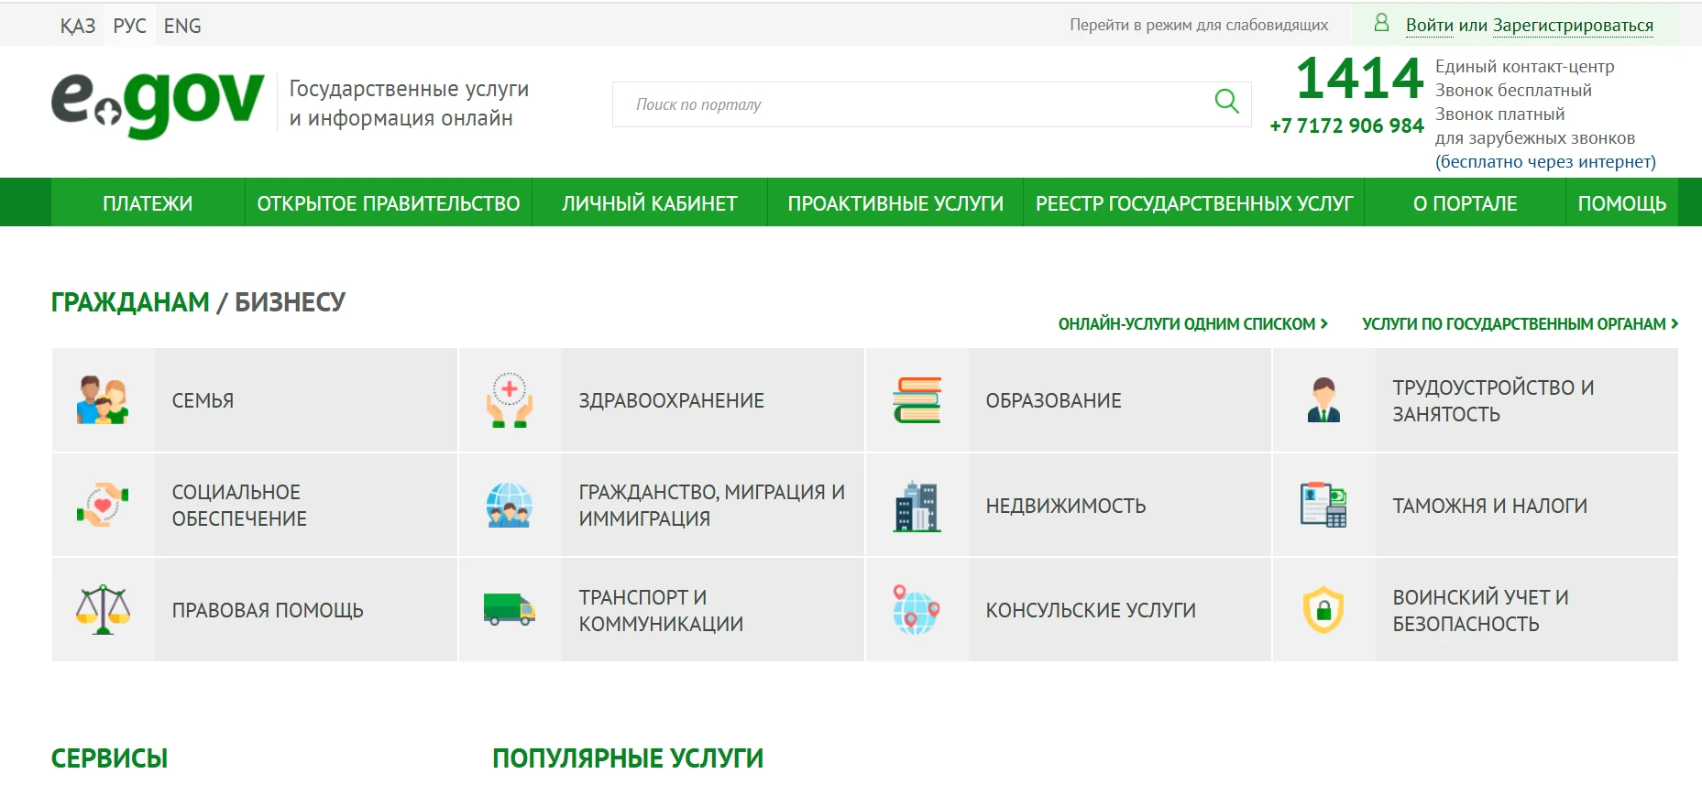The width and height of the screenshot is (1702, 785).
Task: Switch site language to ENG
Action: coord(182,26)
